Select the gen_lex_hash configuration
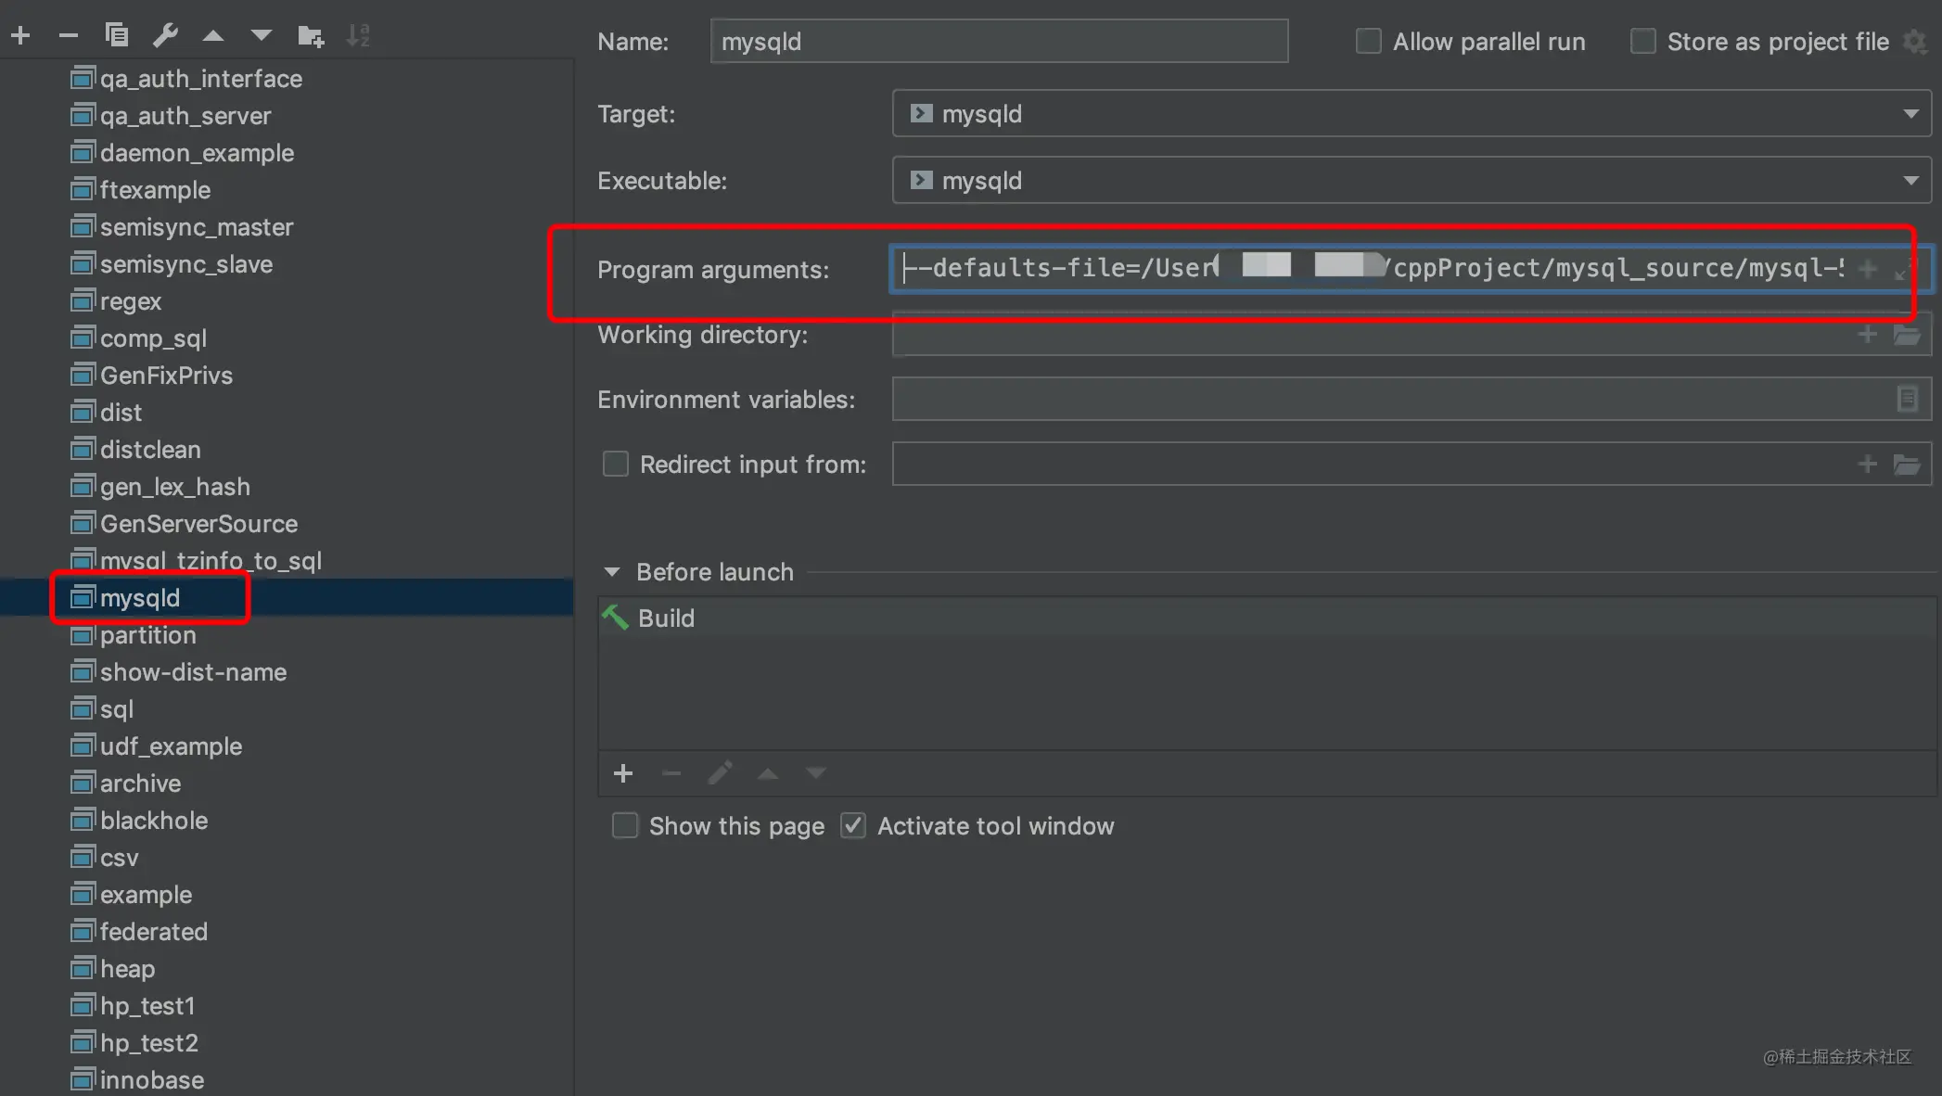 174,487
